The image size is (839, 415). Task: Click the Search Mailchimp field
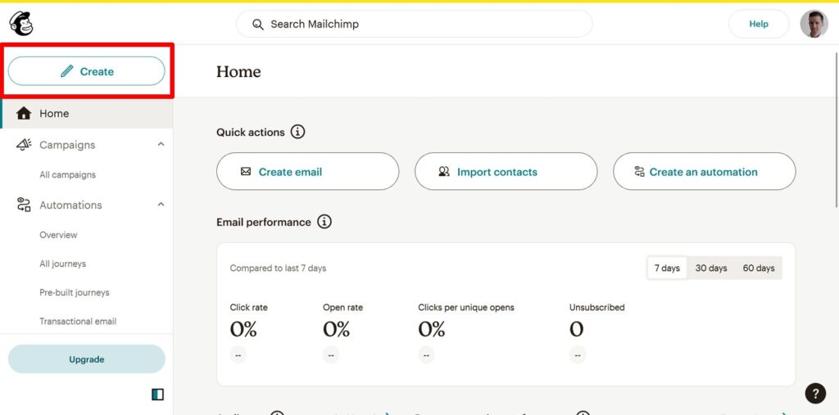click(414, 24)
